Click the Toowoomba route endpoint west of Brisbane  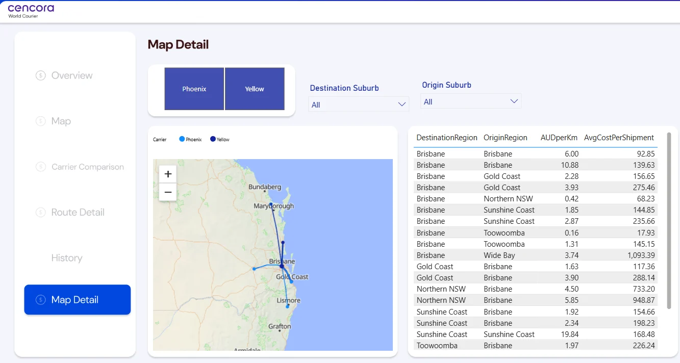point(254,269)
